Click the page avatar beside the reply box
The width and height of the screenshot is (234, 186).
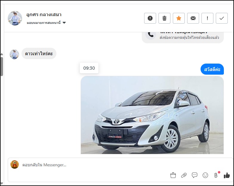14,165
